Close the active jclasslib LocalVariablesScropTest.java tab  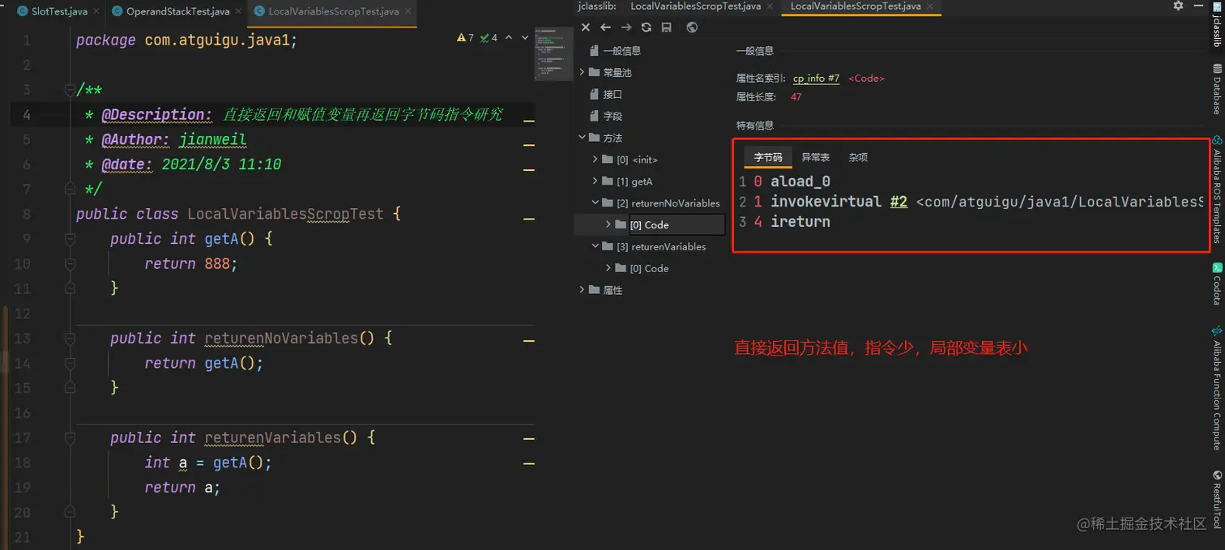coord(929,6)
